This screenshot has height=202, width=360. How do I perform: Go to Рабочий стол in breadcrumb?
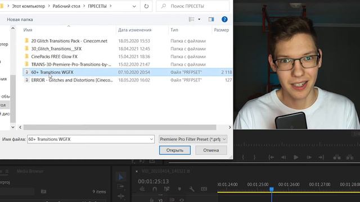coord(66,6)
